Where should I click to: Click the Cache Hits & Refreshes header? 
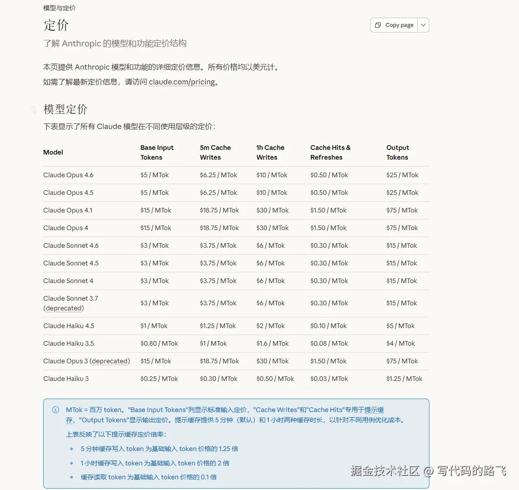(331, 153)
